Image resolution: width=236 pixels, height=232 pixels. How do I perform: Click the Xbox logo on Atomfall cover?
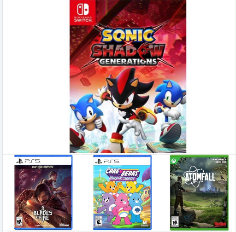174,161
